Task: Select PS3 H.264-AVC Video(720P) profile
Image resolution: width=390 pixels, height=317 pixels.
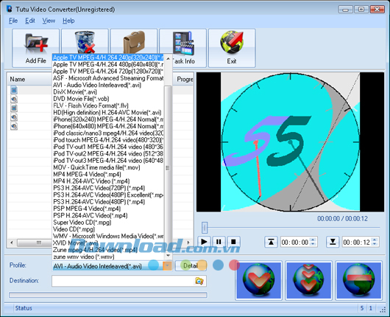Action: pyautogui.click(x=108, y=188)
